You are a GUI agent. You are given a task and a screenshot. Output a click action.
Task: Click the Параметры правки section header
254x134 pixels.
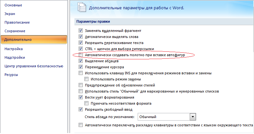click(164, 21)
